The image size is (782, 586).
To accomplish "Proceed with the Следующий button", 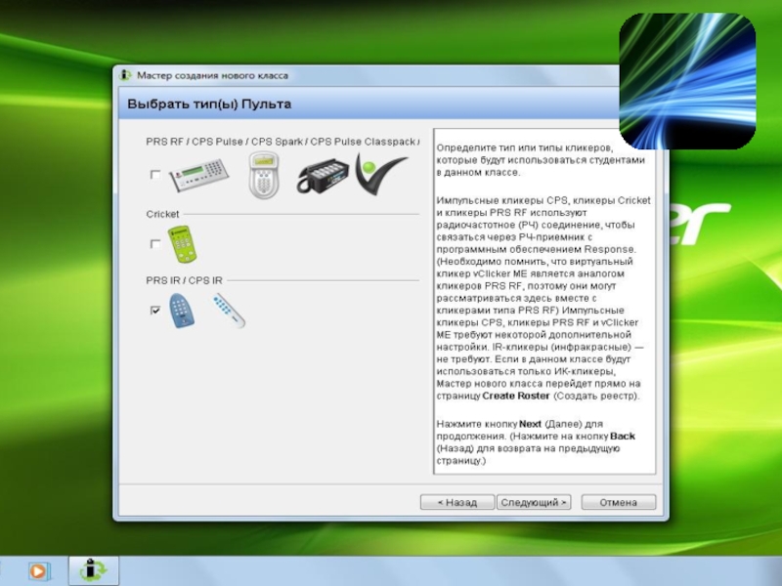I will 534,502.
